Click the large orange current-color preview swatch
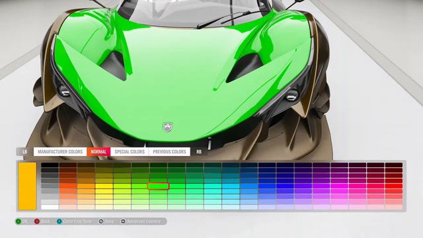This screenshot has width=423, height=238. click(27, 186)
